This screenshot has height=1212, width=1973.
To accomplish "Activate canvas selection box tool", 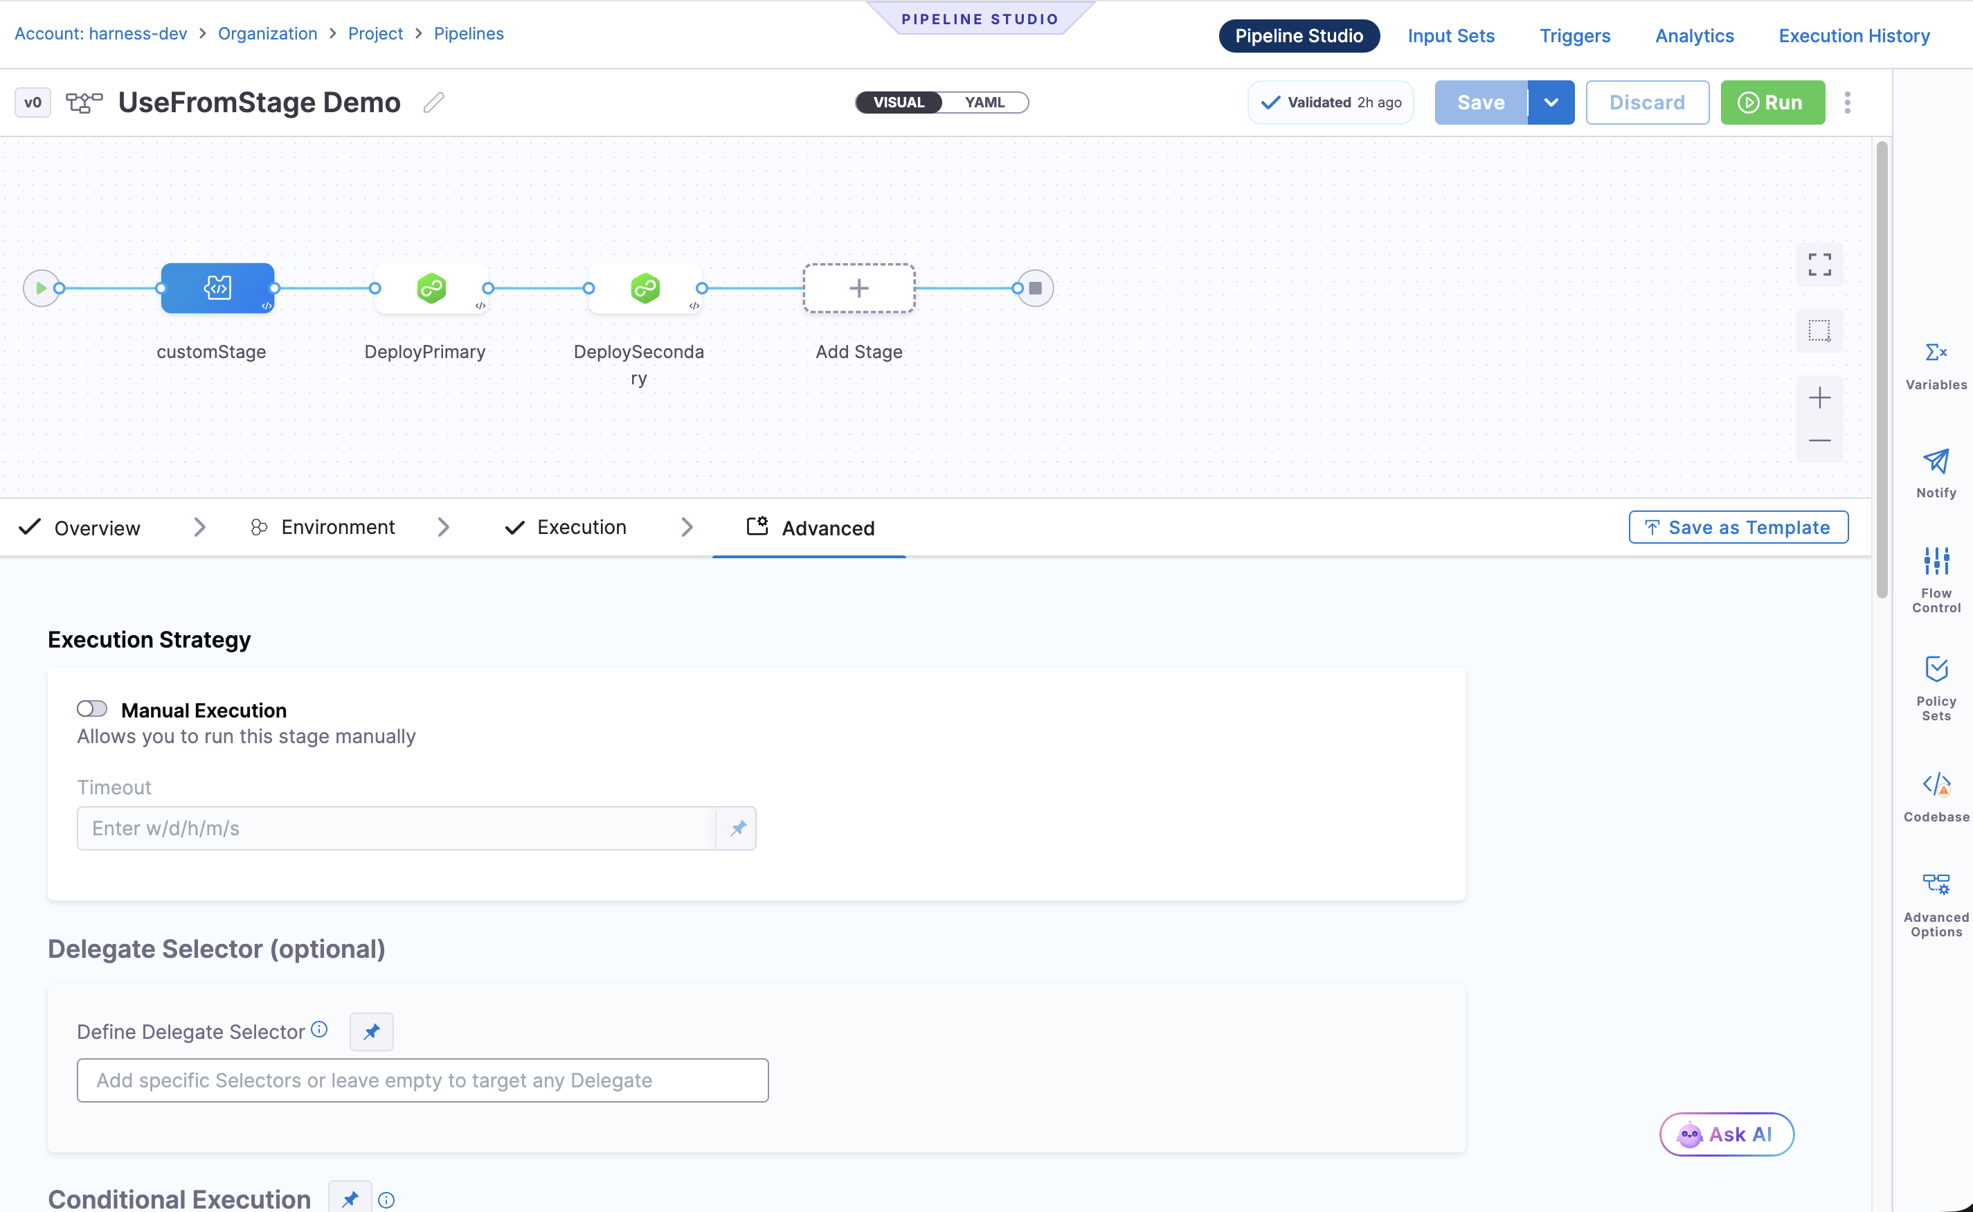I will coord(1819,331).
